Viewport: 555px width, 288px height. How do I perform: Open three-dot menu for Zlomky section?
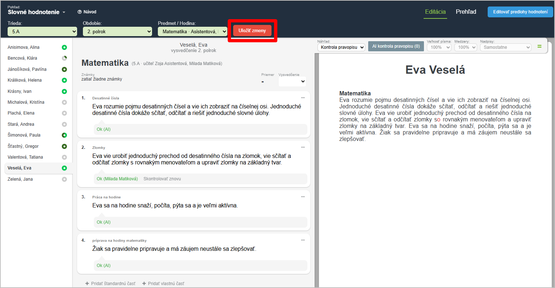click(303, 147)
